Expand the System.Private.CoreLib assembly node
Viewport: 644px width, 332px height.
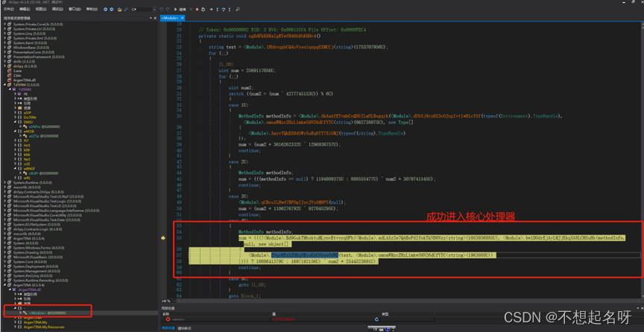5,25
